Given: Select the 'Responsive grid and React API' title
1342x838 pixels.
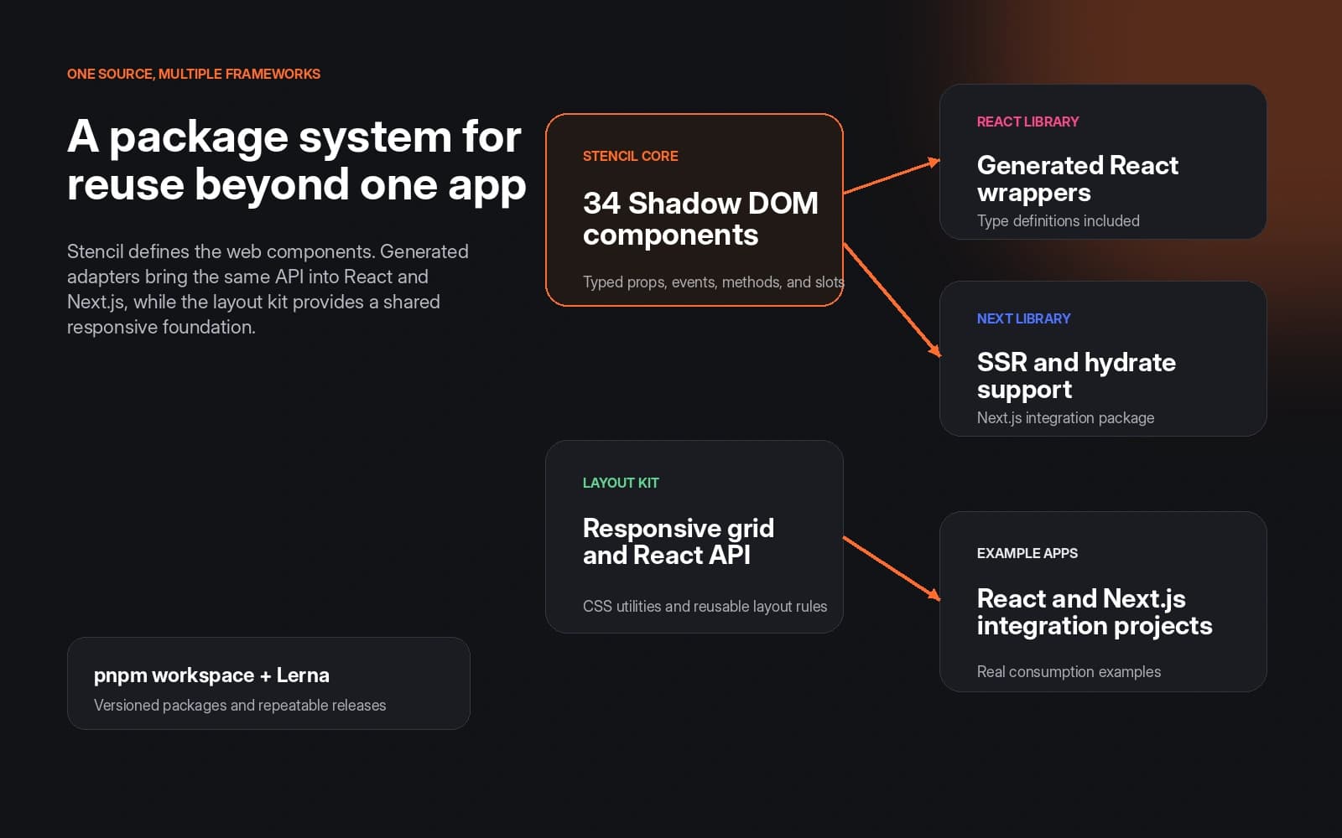Looking at the screenshot, I should coord(679,541).
